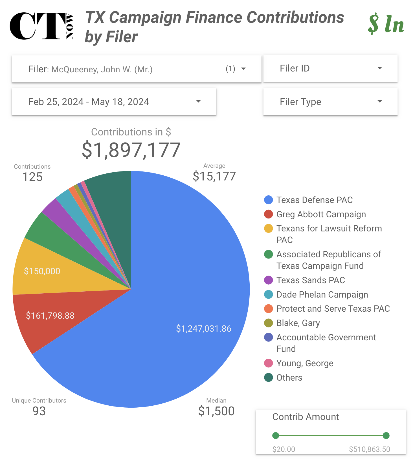This screenshot has width=413, height=460.
Task: Click the Others legend label
Action: tap(289, 378)
